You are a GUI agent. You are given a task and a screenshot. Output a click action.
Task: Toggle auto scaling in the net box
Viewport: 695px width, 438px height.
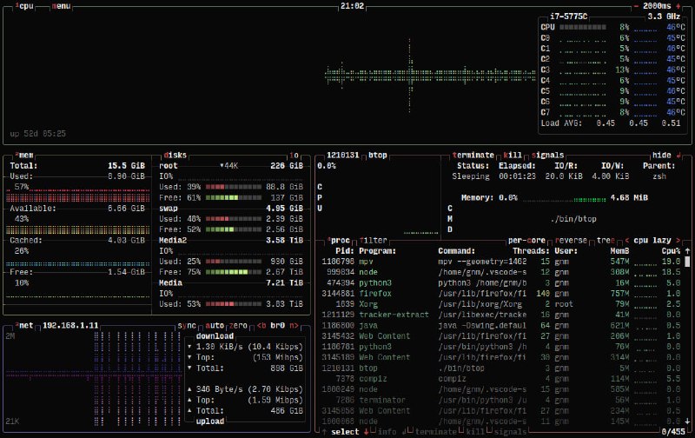215,325
